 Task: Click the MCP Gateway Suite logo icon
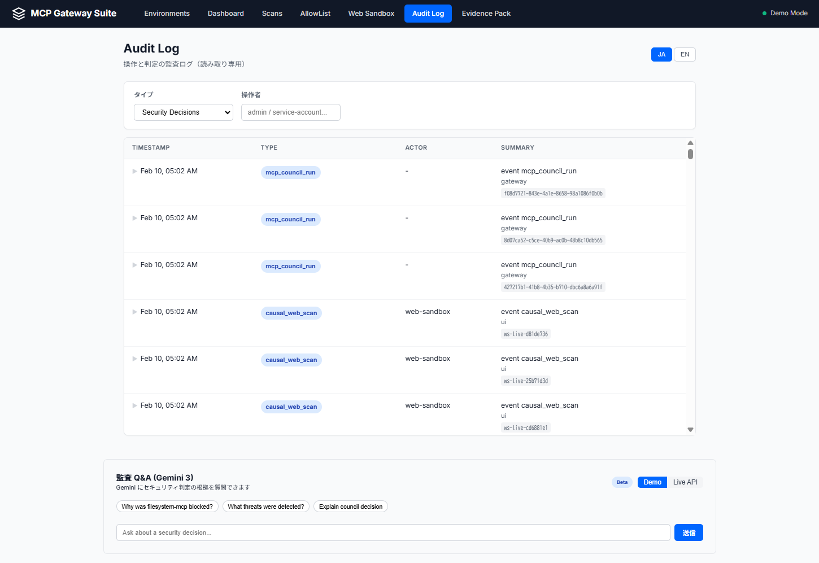19,14
